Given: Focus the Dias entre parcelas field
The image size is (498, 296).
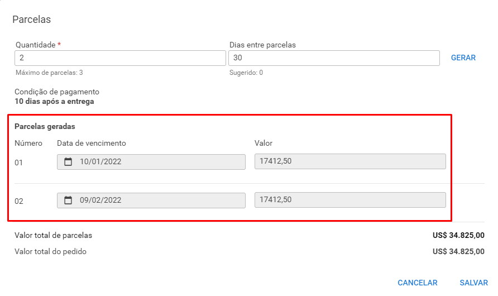Looking at the screenshot, I should pos(334,58).
